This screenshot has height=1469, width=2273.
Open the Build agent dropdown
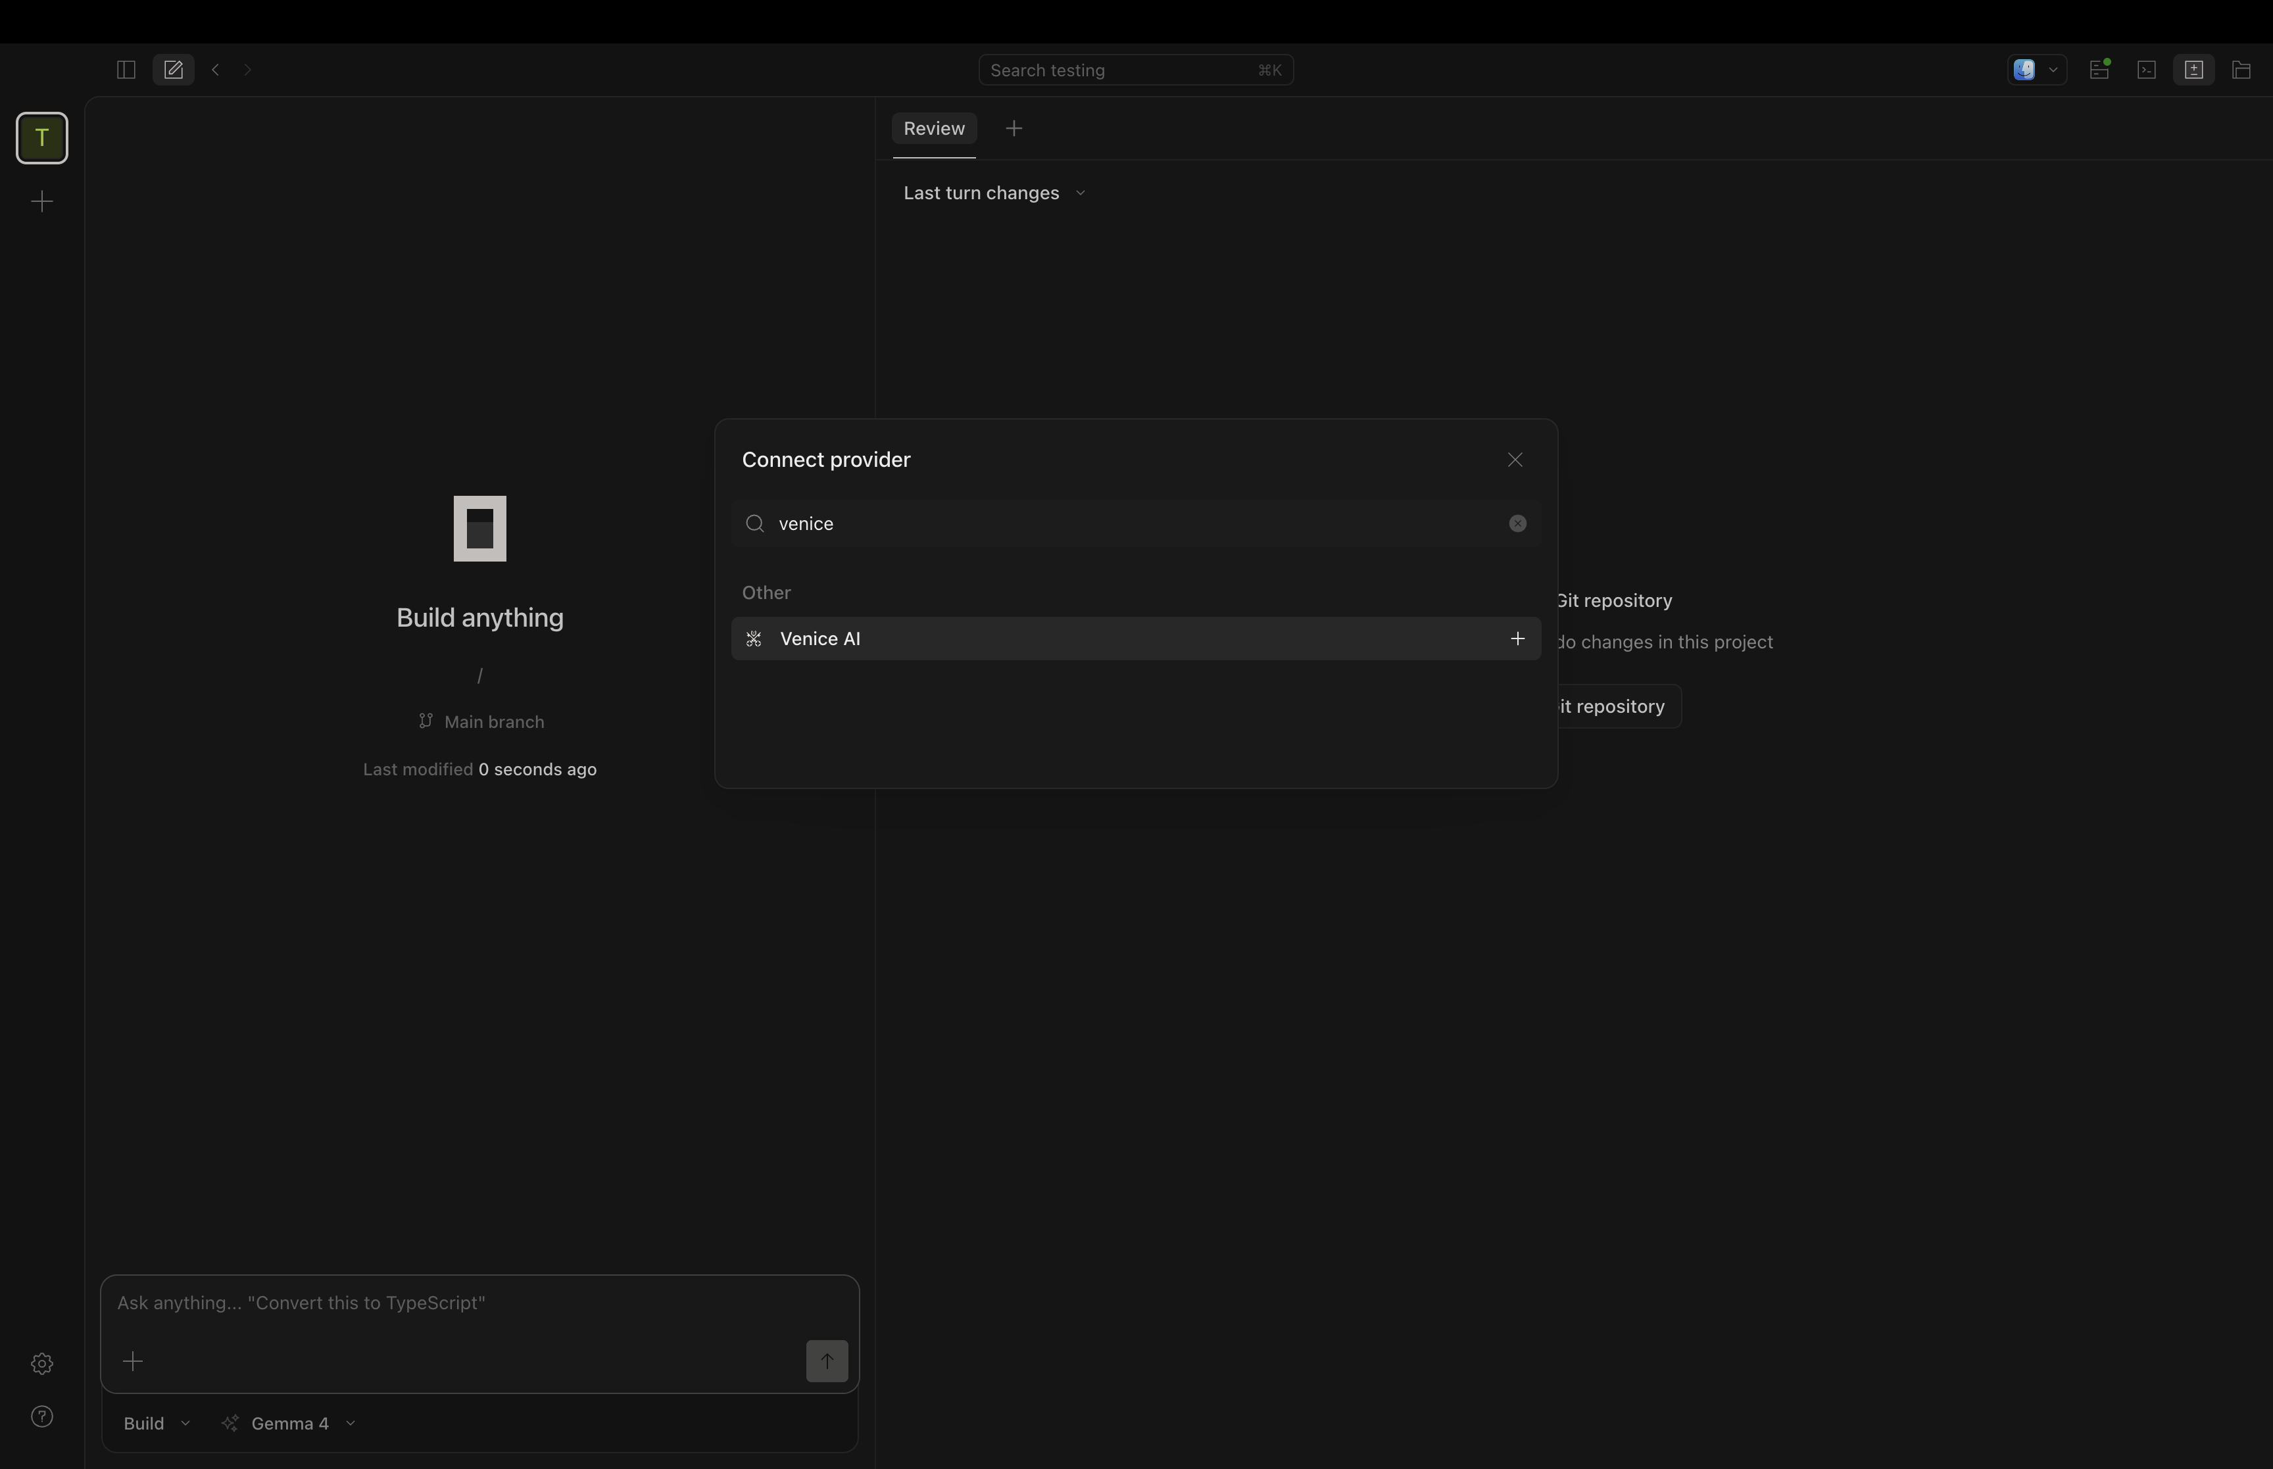tap(157, 1423)
